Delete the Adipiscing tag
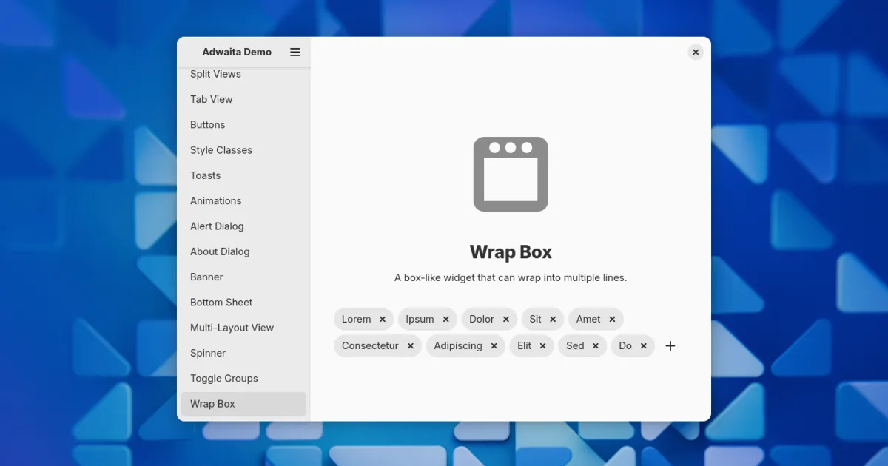The image size is (888, 466). tap(494, 346)
